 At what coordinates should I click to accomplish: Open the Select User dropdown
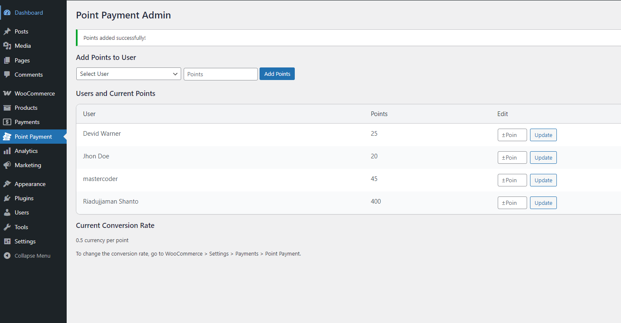[x=129, y=74]
